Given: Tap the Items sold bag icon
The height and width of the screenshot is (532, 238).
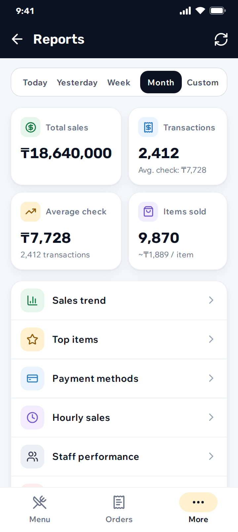Looking at the screenshot, I should pos(148,211).
